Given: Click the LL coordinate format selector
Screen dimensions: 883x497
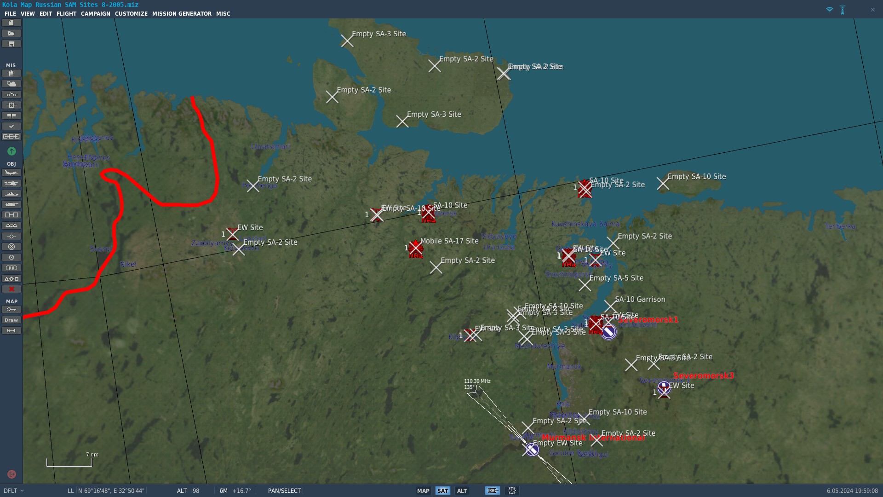Looking at the screenshot, I should pos(70,491).
